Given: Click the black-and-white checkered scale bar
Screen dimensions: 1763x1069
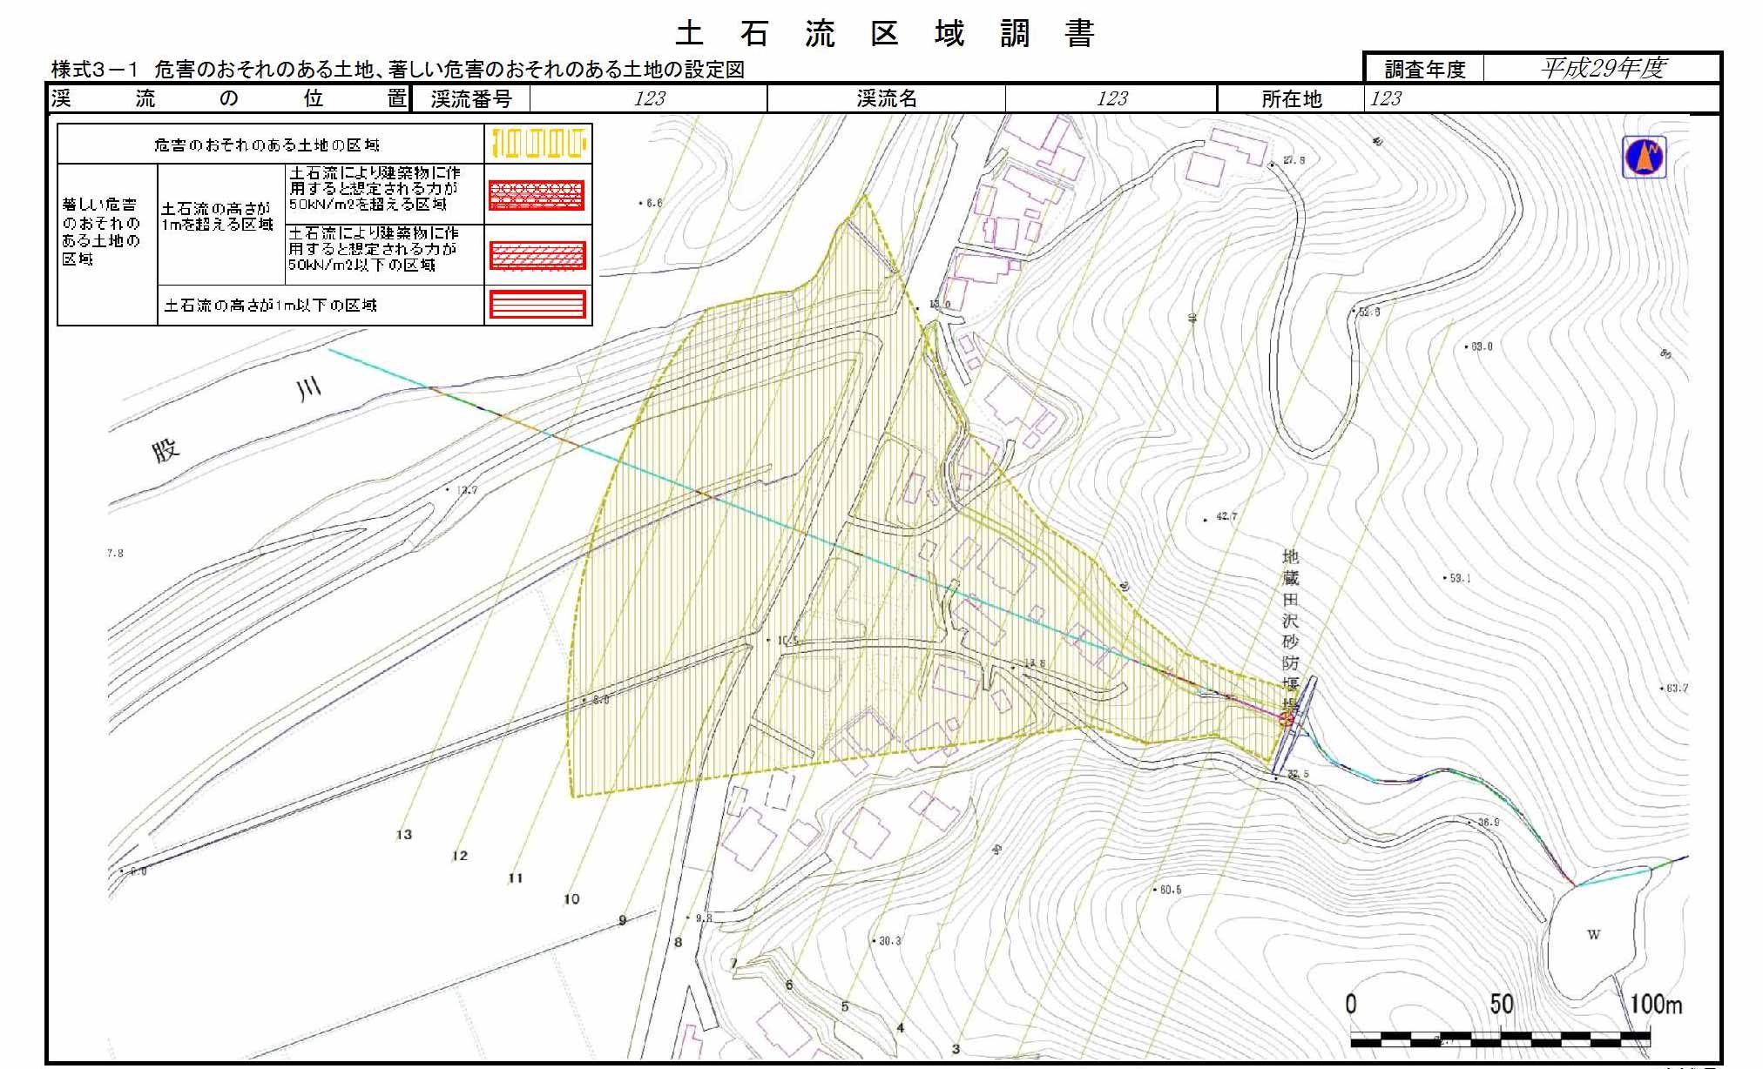Looking at the screenshot, I should [1499, 1039].
